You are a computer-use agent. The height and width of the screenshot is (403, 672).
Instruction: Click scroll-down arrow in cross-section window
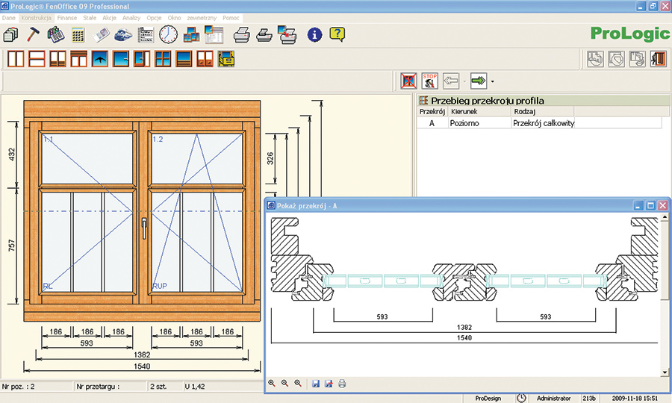point(665,372)
